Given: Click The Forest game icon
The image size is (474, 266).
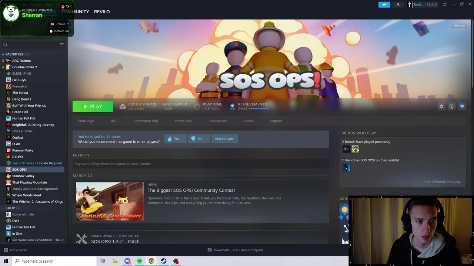Looking at the screenshot, I should point(9,93).
